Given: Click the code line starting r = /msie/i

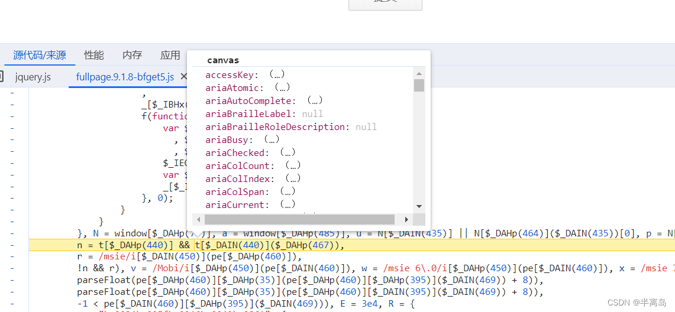Looking at the screenshot, I should point(189,257).
